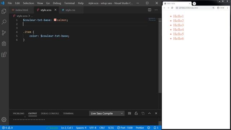Click the zoom icon in address bar
Viewport: 231px width, 130px height.
(213, 8)
